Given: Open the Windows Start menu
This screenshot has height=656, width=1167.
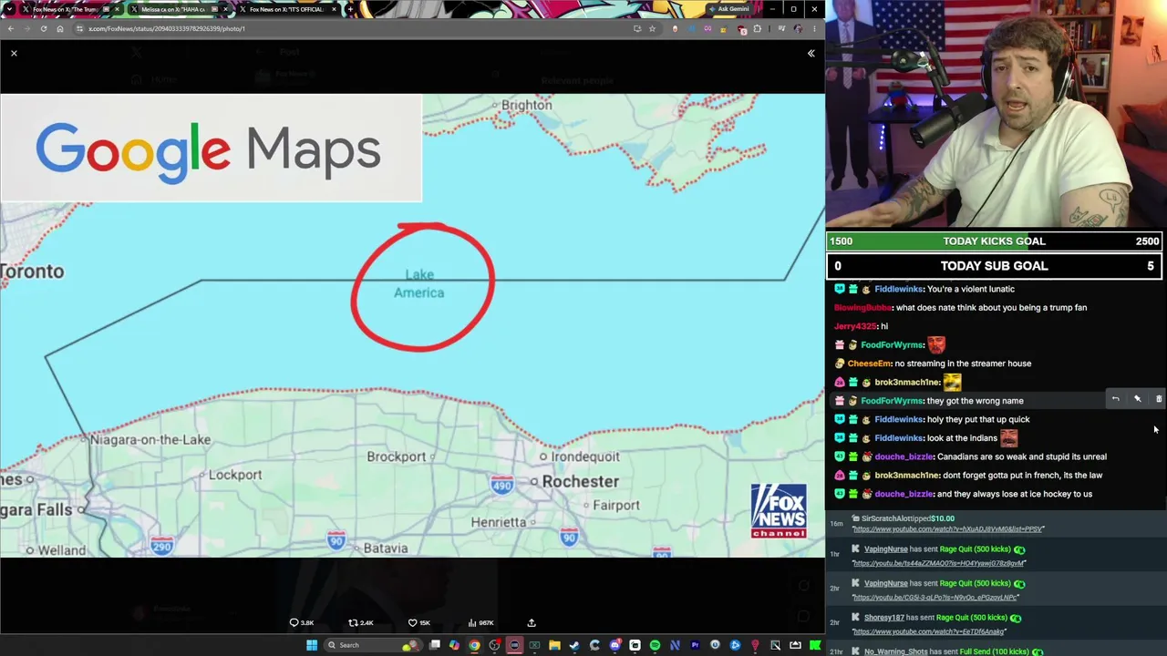Looking at the screenshot, I should tap(312, 645).
